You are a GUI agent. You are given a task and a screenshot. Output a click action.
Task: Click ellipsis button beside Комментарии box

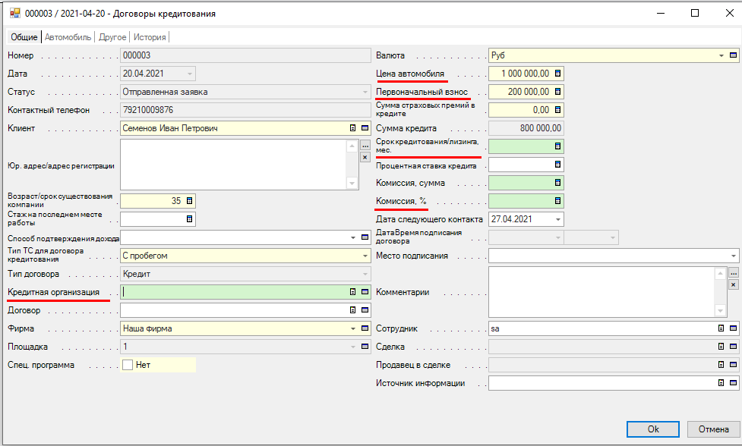tap(733, 273)
